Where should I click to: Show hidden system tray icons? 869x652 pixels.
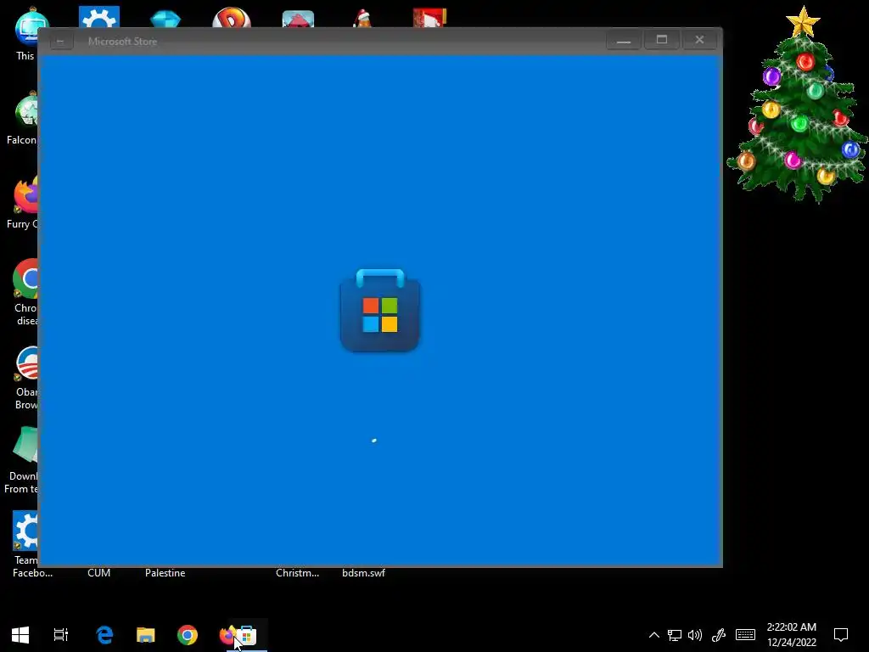point(654,635)
